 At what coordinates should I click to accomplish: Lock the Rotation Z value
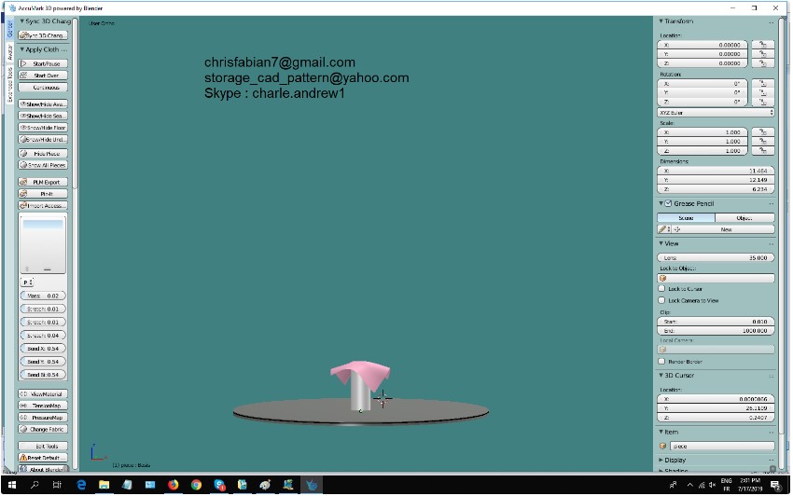point(762,103)
